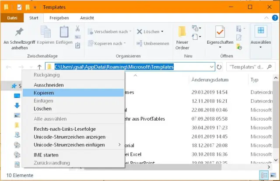Click the quick access star in navigation pane
This screenshot has height=181, width=280.
(14, 86)
